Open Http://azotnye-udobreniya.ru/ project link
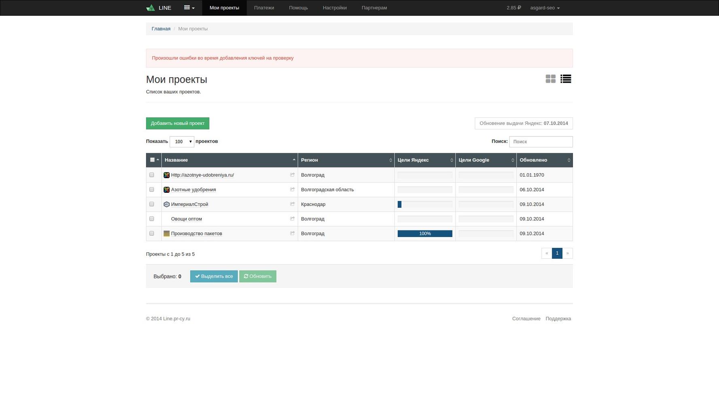Image resolution: width=719 pixels, height=405 pixels. click(202, 175)
